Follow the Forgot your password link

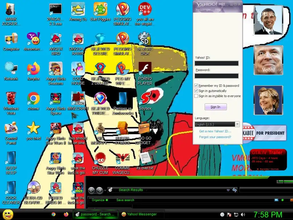coord(215,137)
